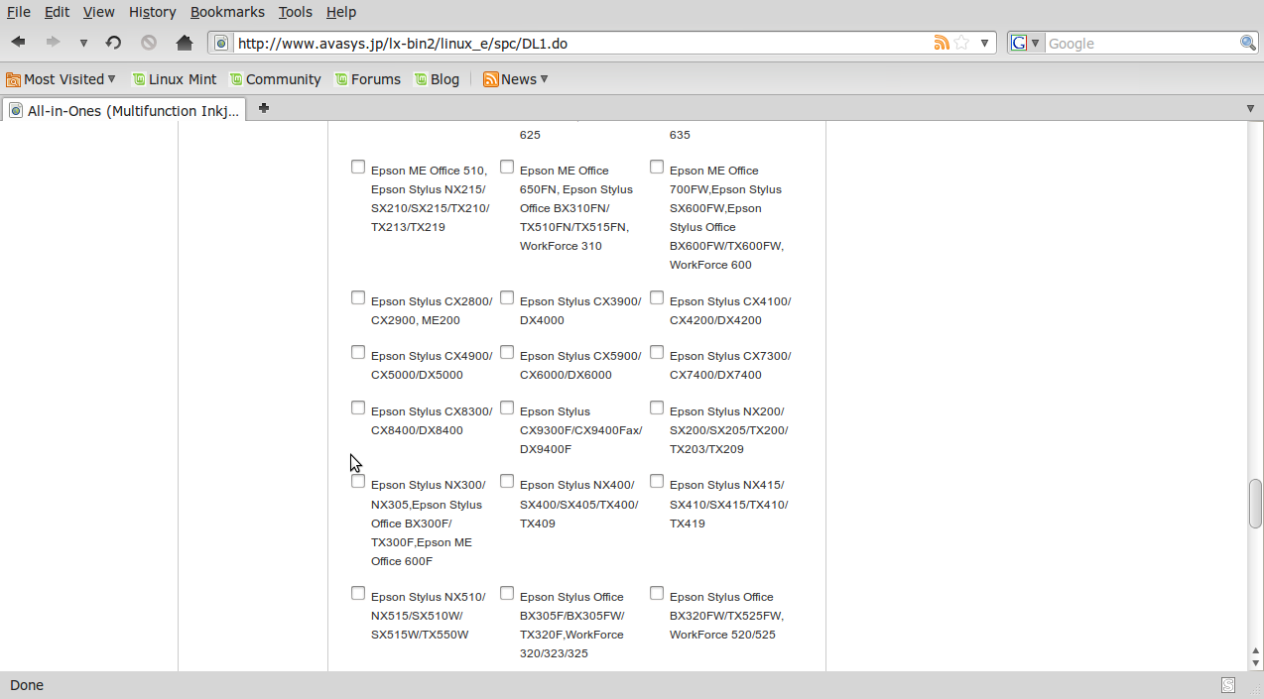Tick Epson Stylus CX2800/CX2900 checkbox
This screenshot has height=699, width=1264.
[x=358, y=297]
